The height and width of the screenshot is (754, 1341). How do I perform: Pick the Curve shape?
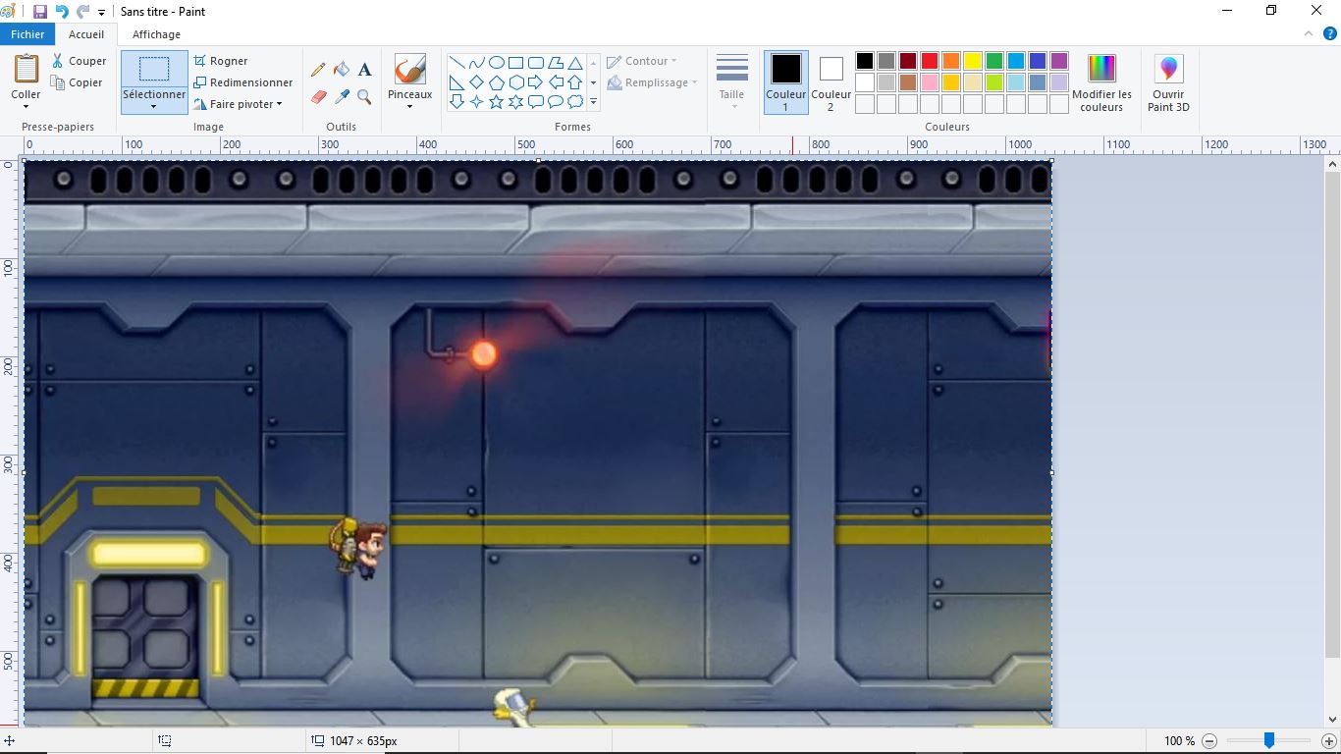click(476, 63)
